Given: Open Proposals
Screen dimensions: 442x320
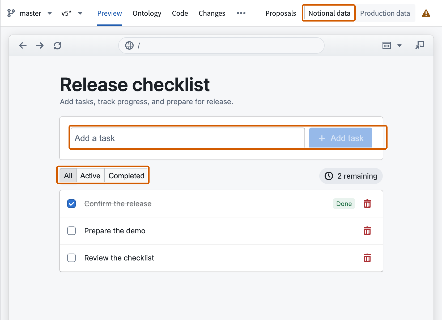Looking at the screenshot, I should [280, 13].
